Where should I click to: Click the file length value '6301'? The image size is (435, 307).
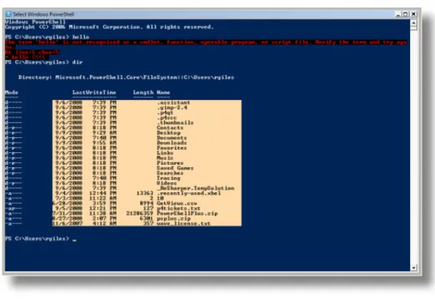147,219
